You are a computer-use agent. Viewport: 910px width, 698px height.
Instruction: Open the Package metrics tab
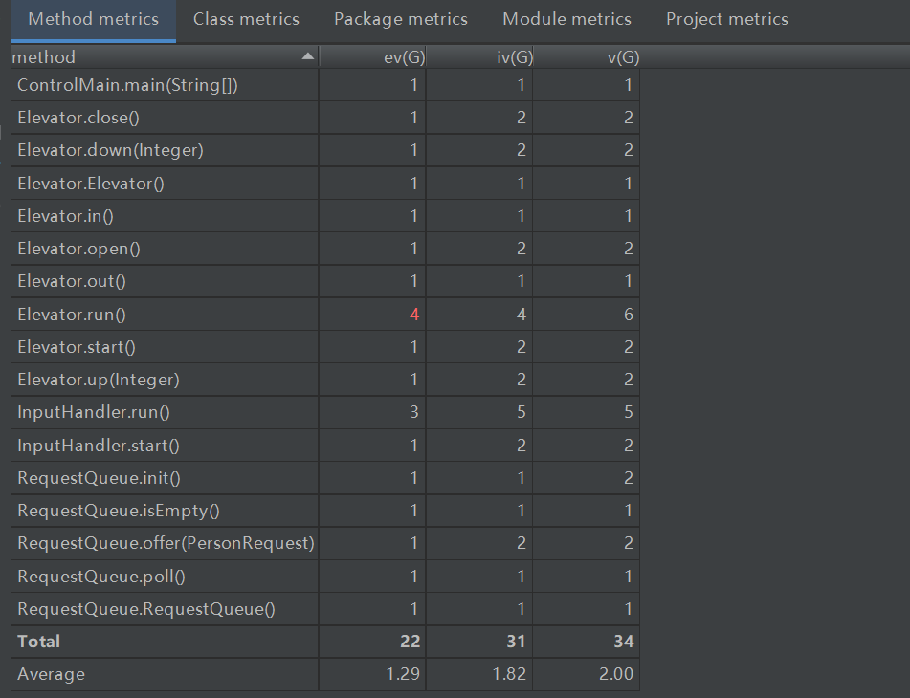401,19
